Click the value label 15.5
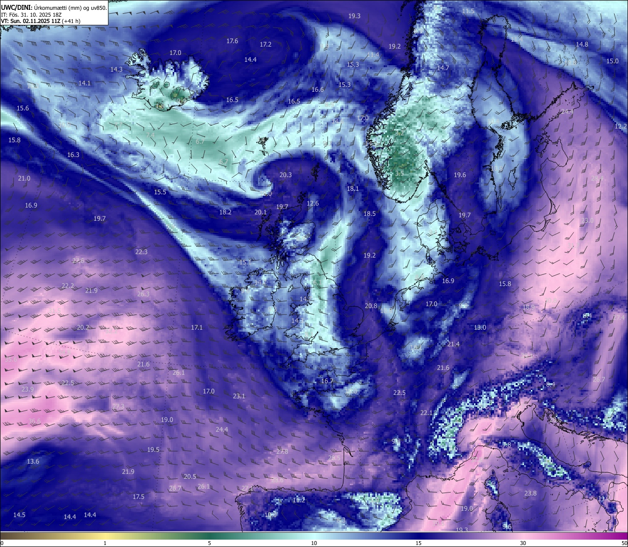This screenshot has height=547, width=628. click(x=160, y=192)
